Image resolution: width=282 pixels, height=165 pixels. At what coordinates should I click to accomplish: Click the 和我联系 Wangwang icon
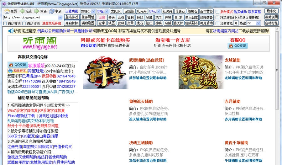tap(18, 71)
